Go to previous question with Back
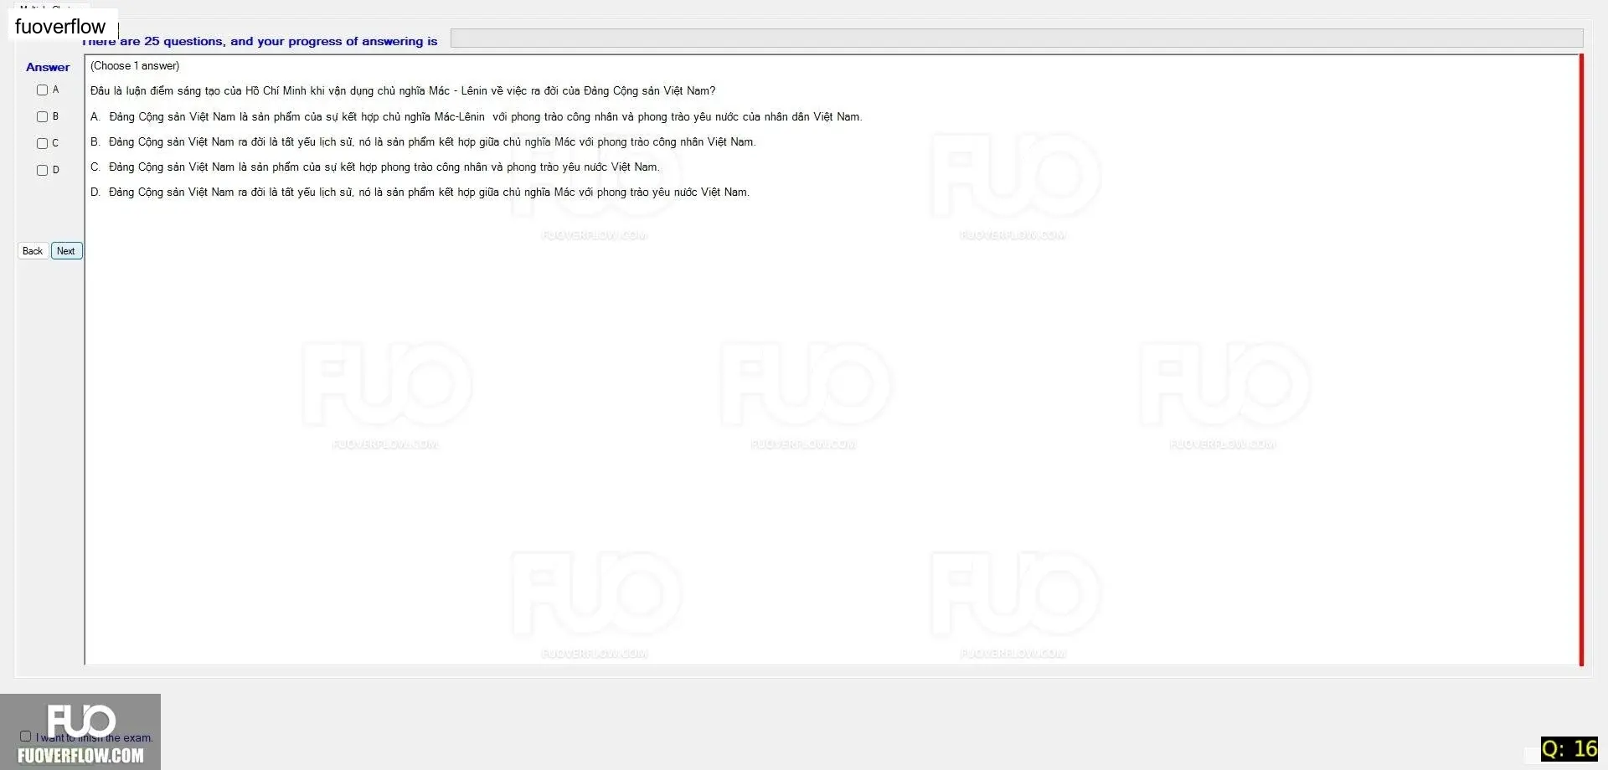 (33, 251)
